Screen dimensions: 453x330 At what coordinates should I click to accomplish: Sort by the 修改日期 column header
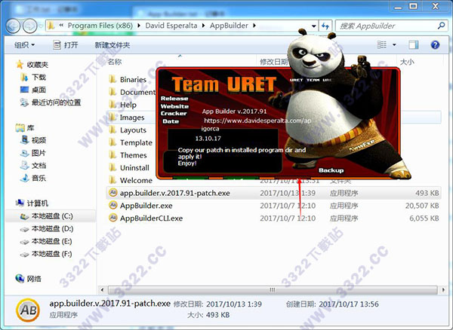click(x=274, y=62)
